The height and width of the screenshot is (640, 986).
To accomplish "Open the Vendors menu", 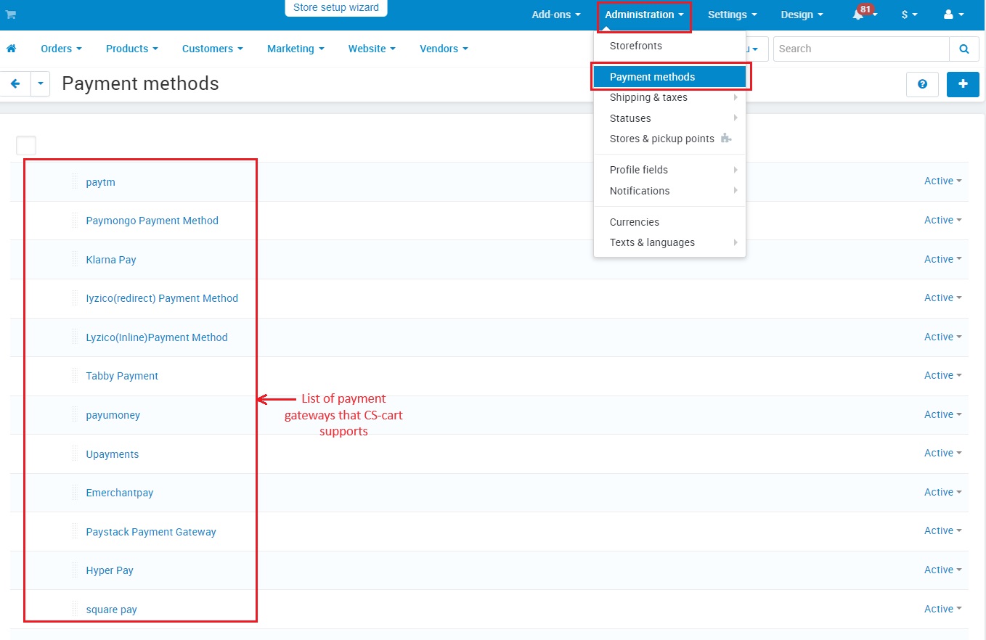I will pyautogui.click(x=444, y=49).
